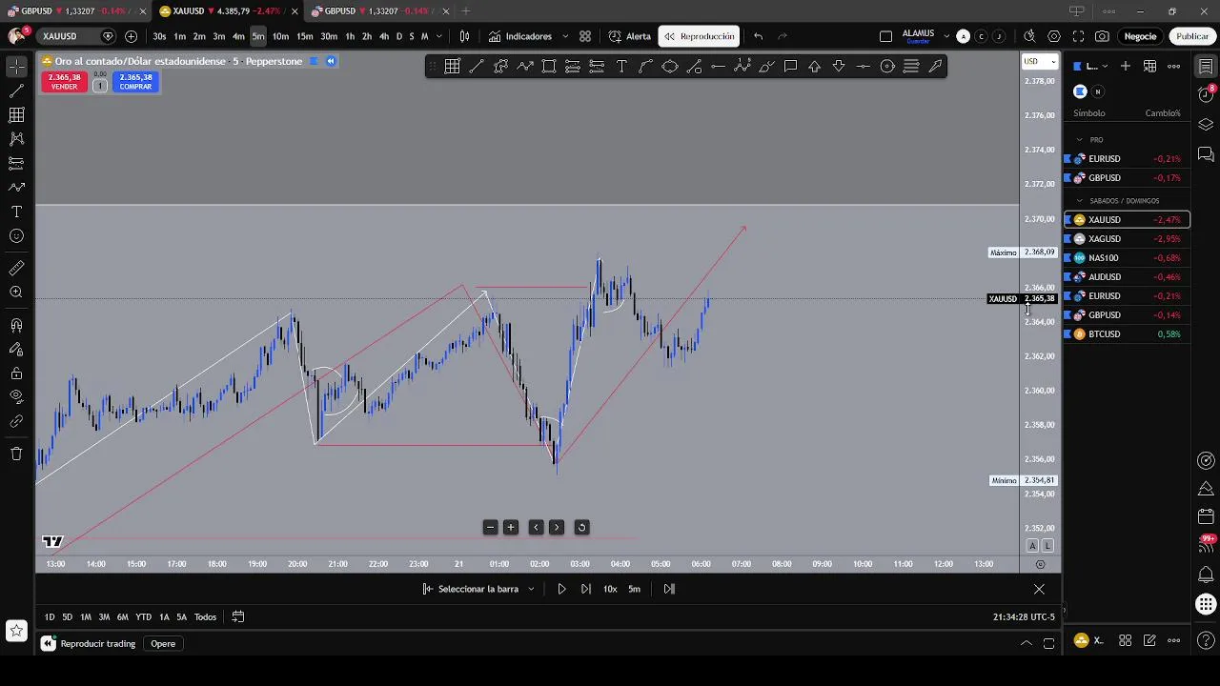
Task: Select the ruler measure tool
Action: click(16, 269)
